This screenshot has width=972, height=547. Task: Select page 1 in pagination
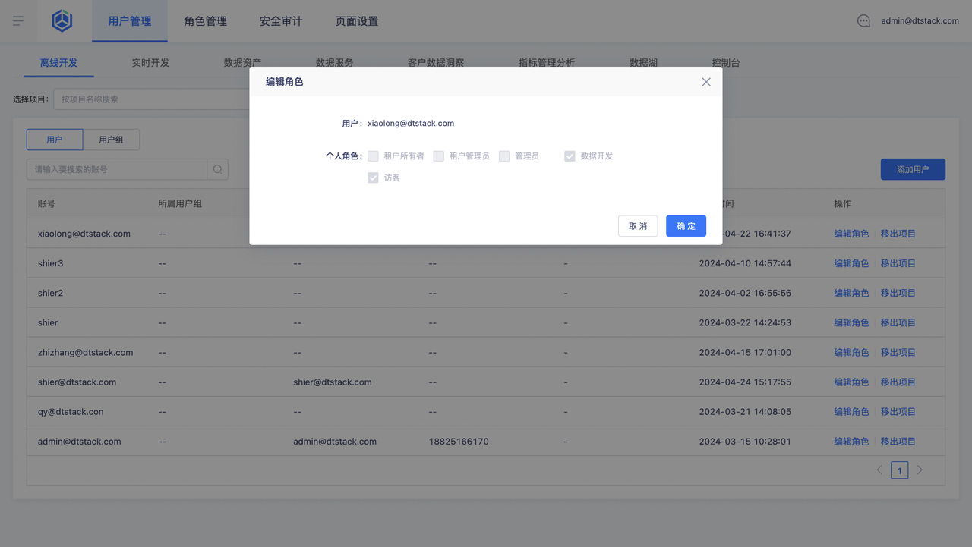point(899,470)
